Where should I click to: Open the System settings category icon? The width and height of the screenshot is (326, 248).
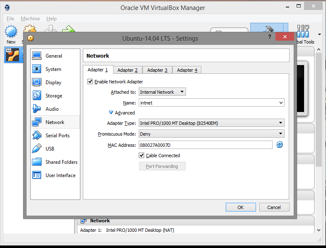click(37, 69)
